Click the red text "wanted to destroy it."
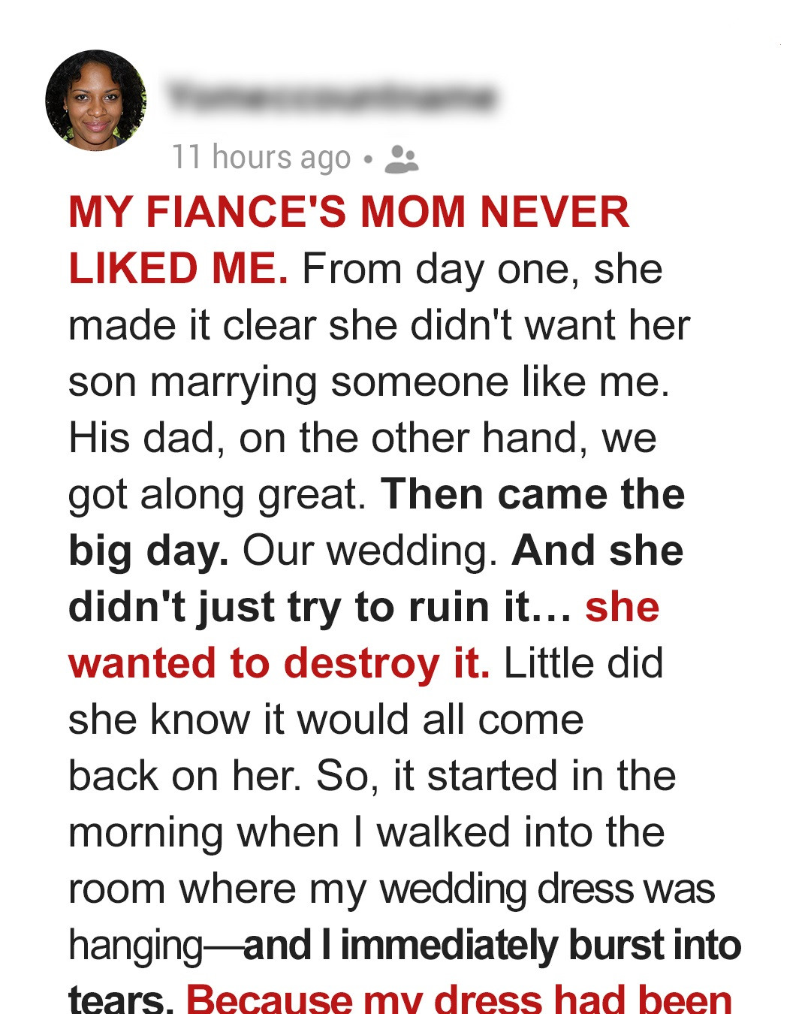 click(279, 663)
